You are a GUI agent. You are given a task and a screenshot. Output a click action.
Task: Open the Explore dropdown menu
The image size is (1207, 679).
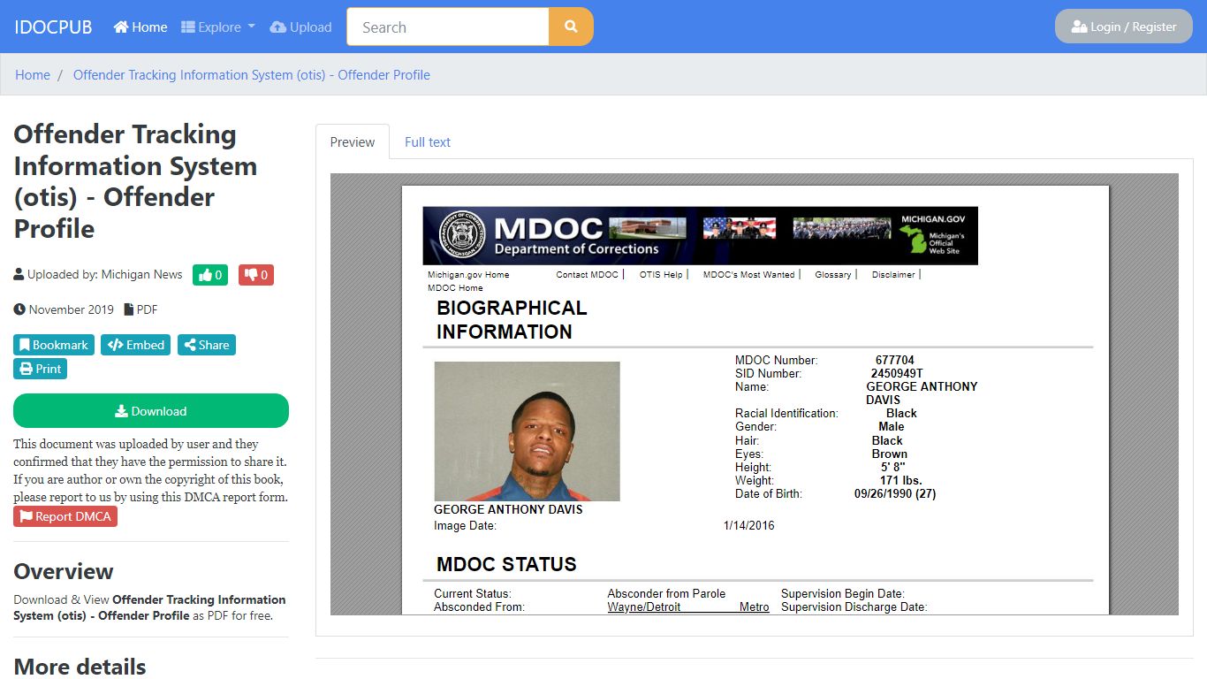(x=218, y=27)
